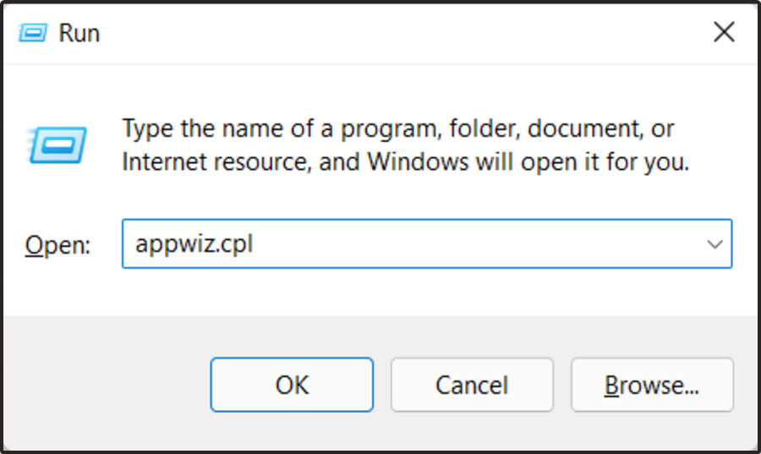Click the Run title text
The width and height of the screenshot is (761, 454).
tap(79, 33)
